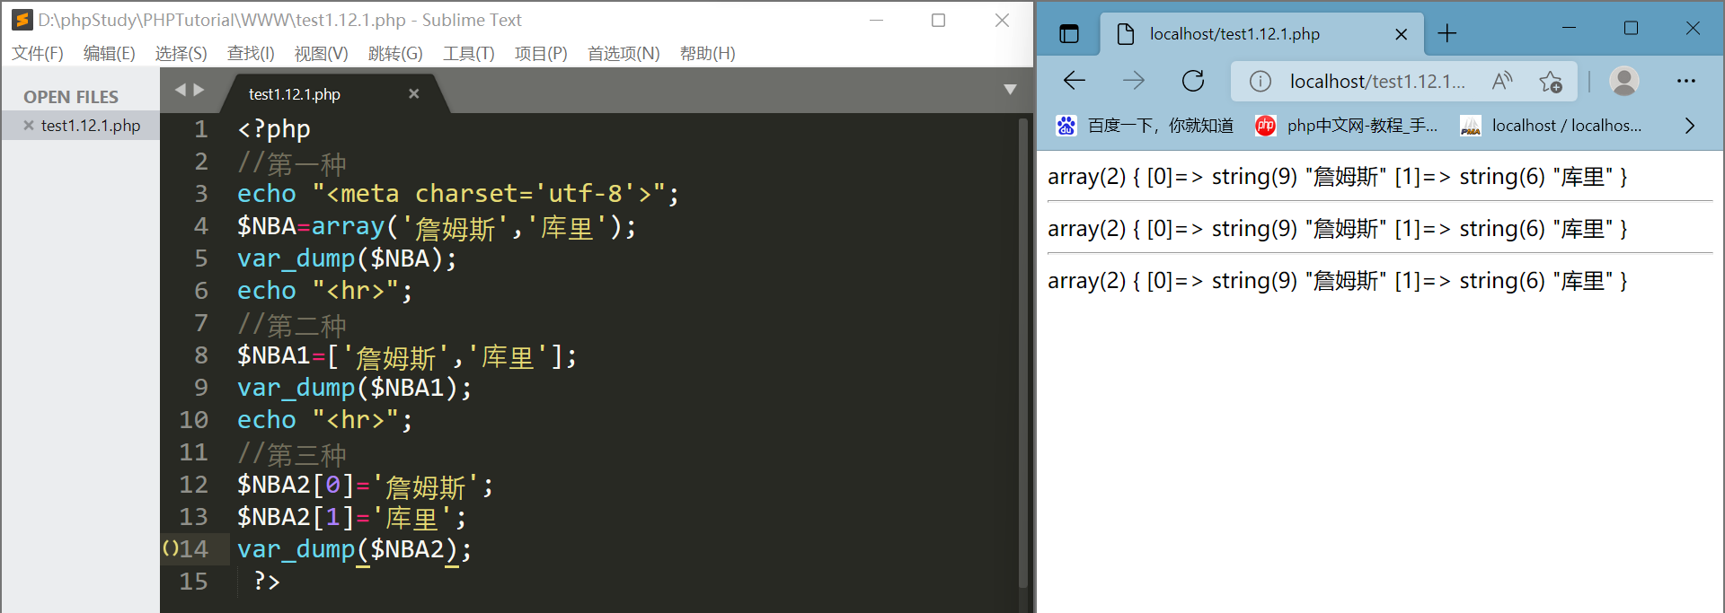Switch to the test1.12.1.php editor tab

[x=295, y=94]
